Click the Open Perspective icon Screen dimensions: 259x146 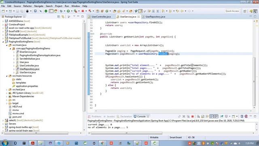pos(245,11)
